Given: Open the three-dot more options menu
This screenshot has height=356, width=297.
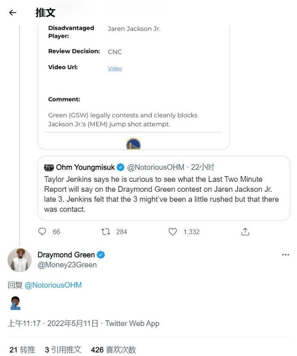Looking at the screenshot, I should [x=285, y=255].
